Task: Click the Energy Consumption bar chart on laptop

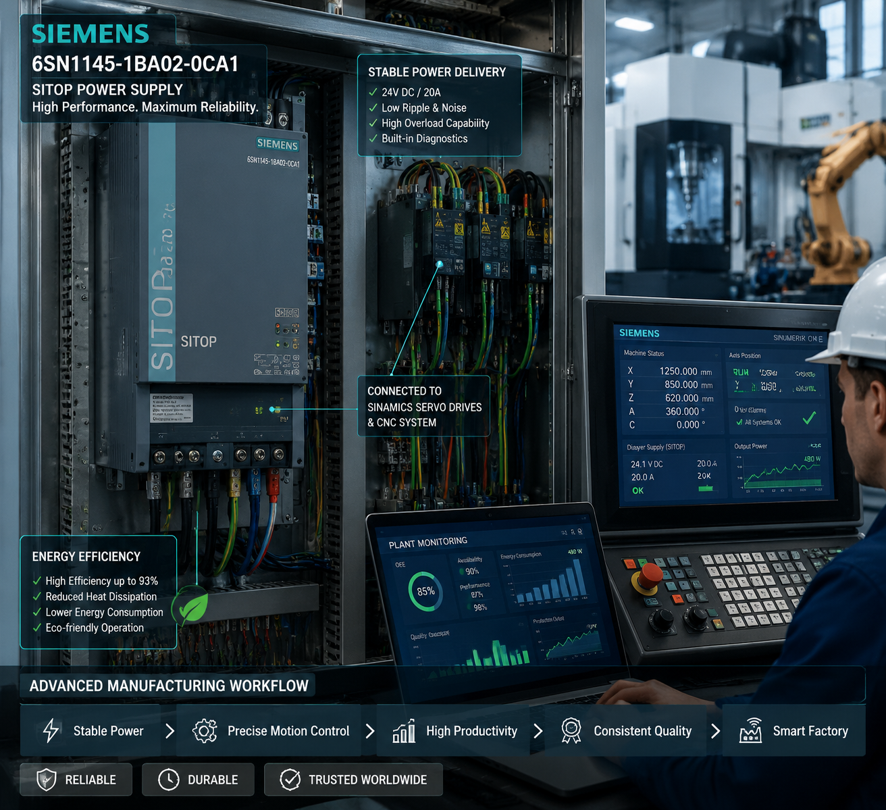Action: (x=550, y=582)
